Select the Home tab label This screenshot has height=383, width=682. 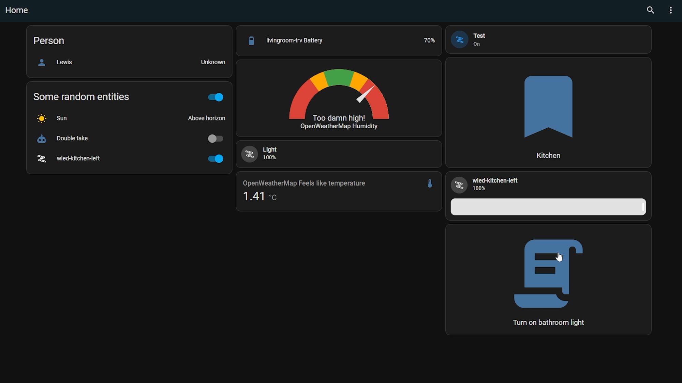[16, 10]
